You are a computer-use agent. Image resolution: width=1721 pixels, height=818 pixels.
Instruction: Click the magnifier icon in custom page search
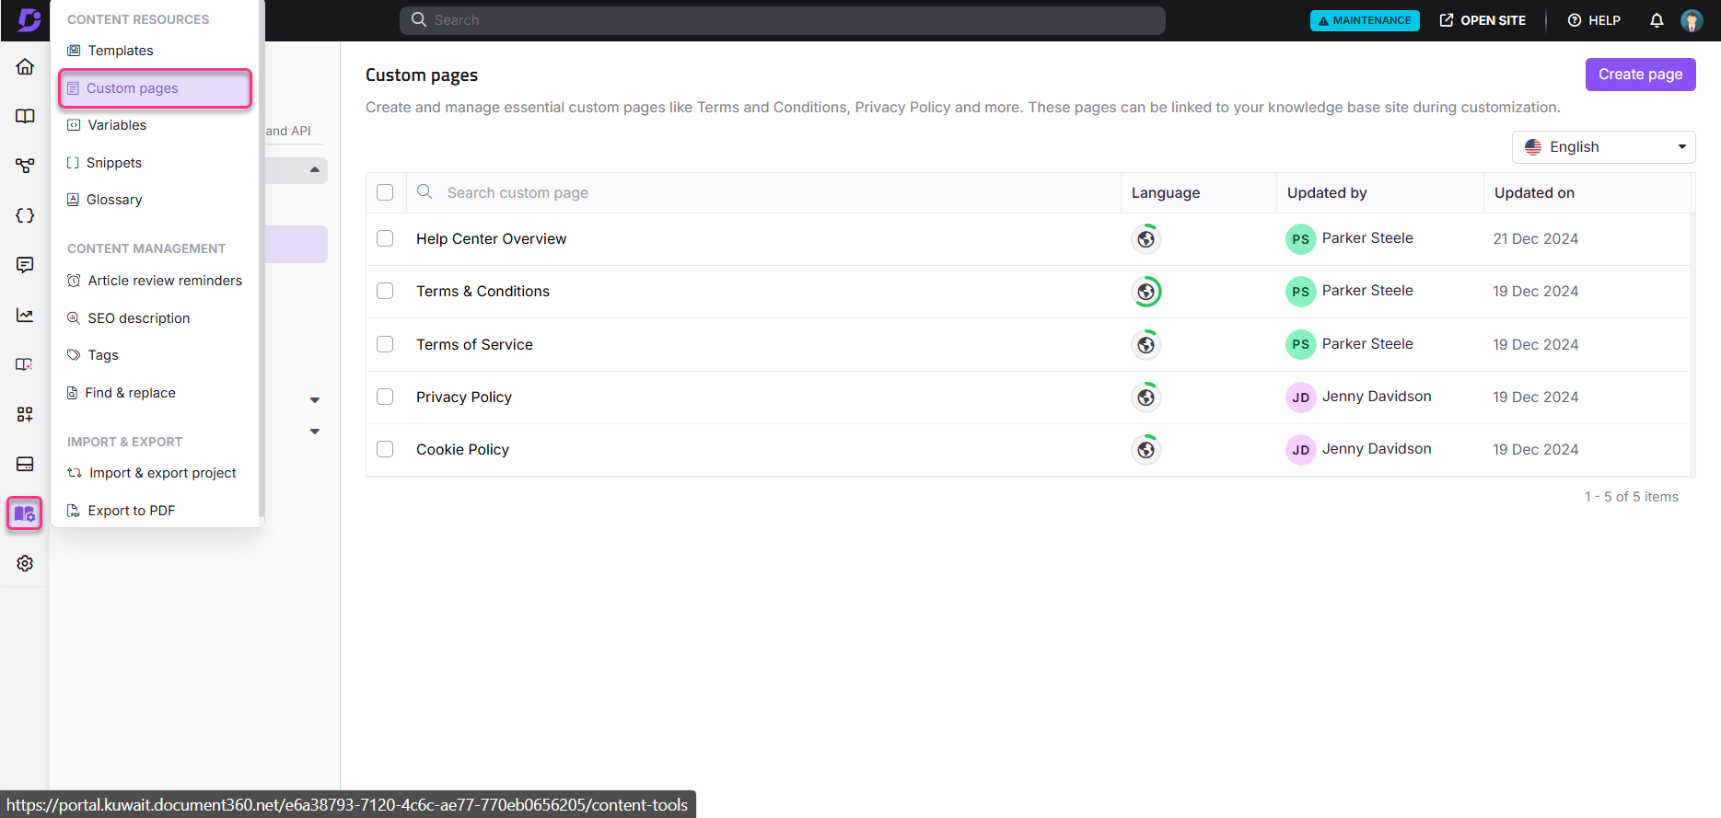(x=424, y=191)
